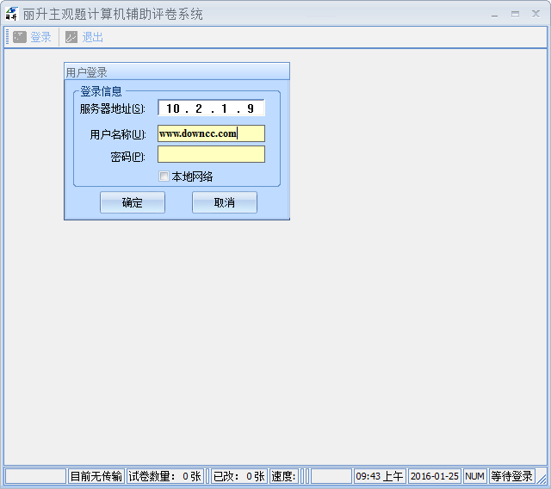This screenshot has height=489, width=551.
Task: Click the 用户登录 dialog title bar
Action: [176, 71]
